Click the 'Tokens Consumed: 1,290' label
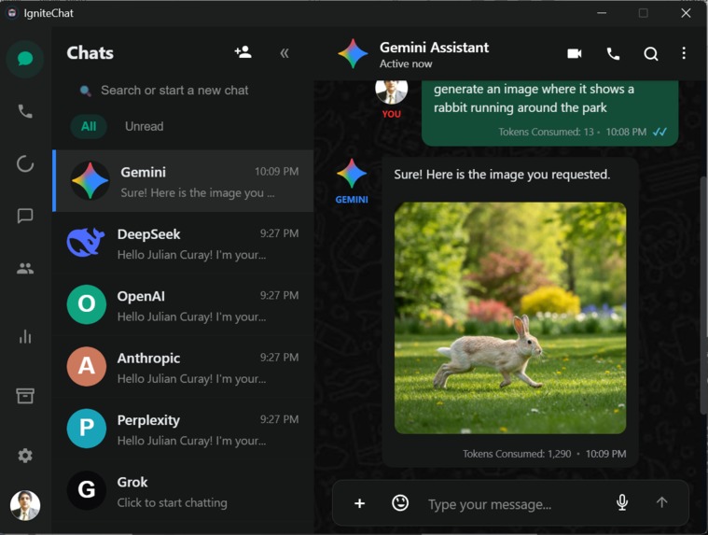708x535 pixels. [x=517, y=454]
